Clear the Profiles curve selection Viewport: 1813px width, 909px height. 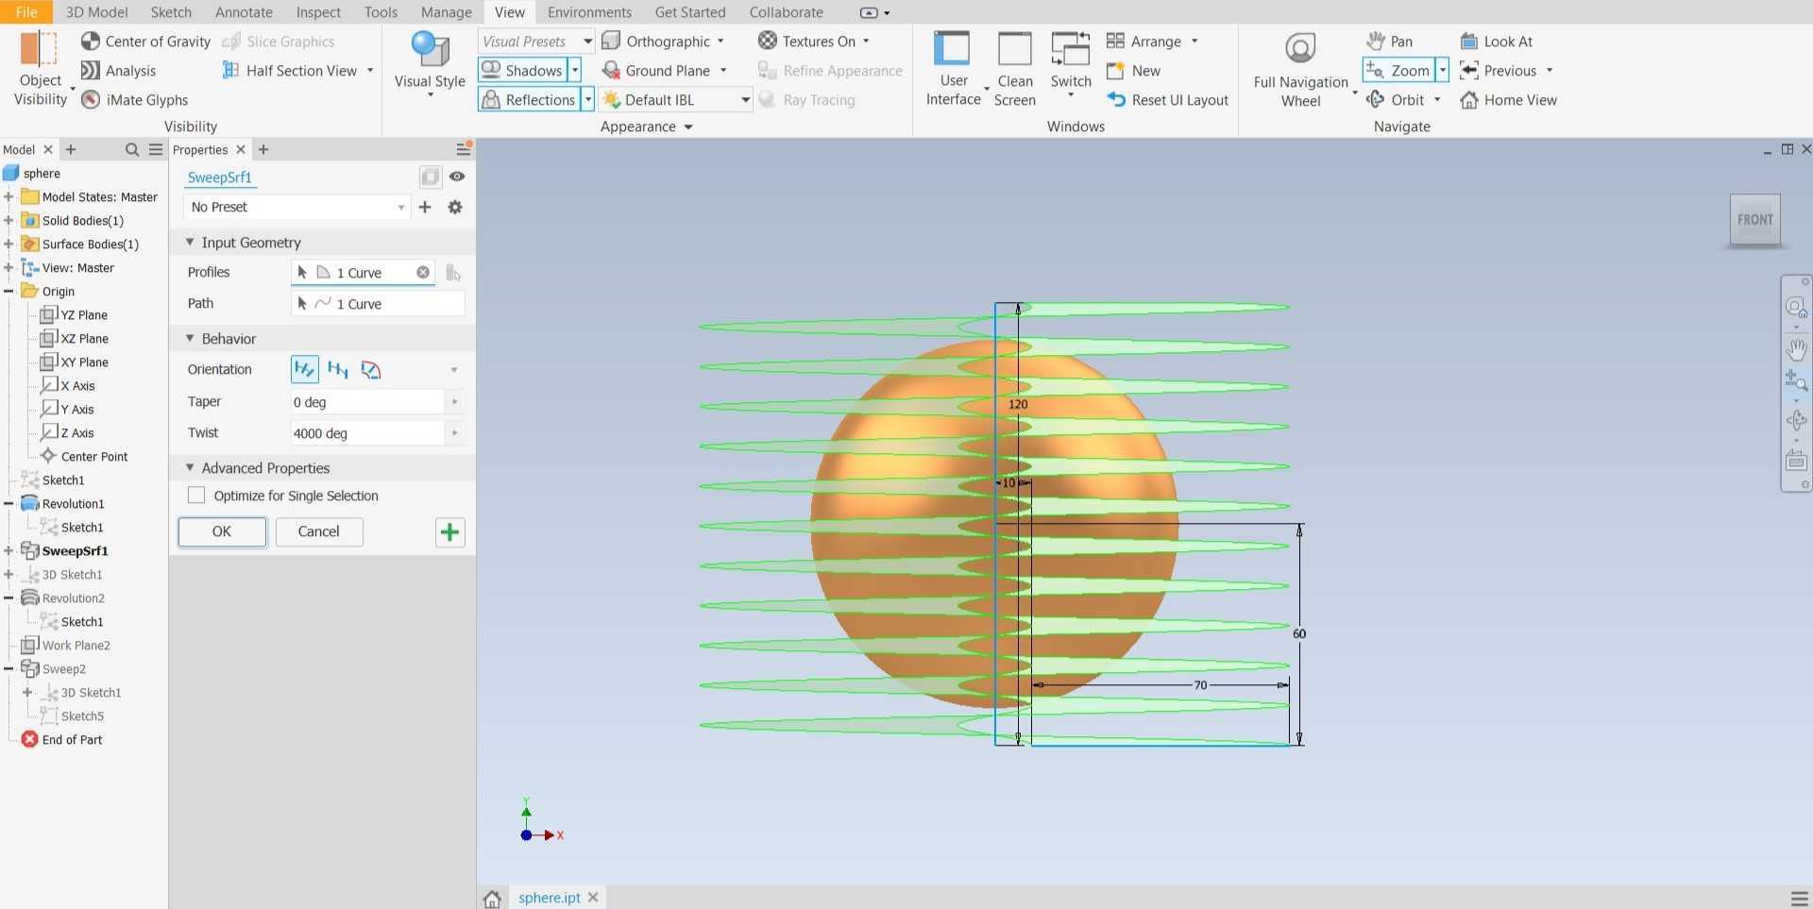(x=423, y=273)
